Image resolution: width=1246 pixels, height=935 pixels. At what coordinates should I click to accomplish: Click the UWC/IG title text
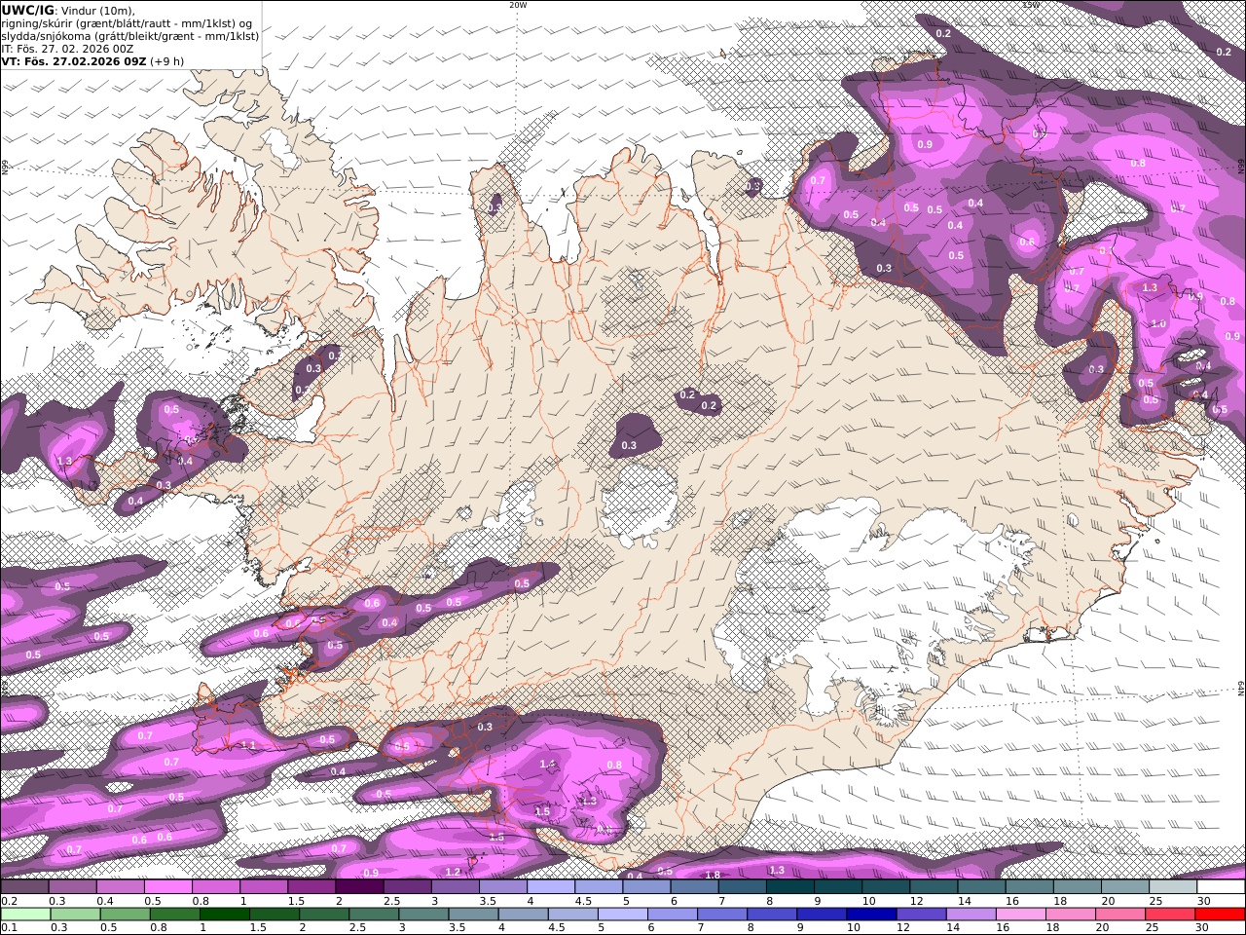(x=28, y=10)
